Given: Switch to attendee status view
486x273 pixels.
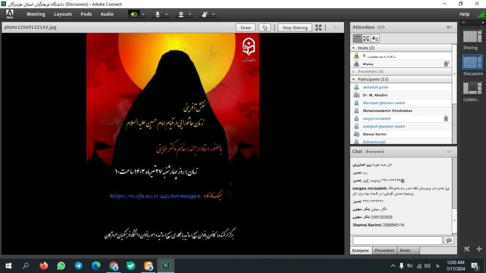Looking at the screenshot, I should 375,38.
